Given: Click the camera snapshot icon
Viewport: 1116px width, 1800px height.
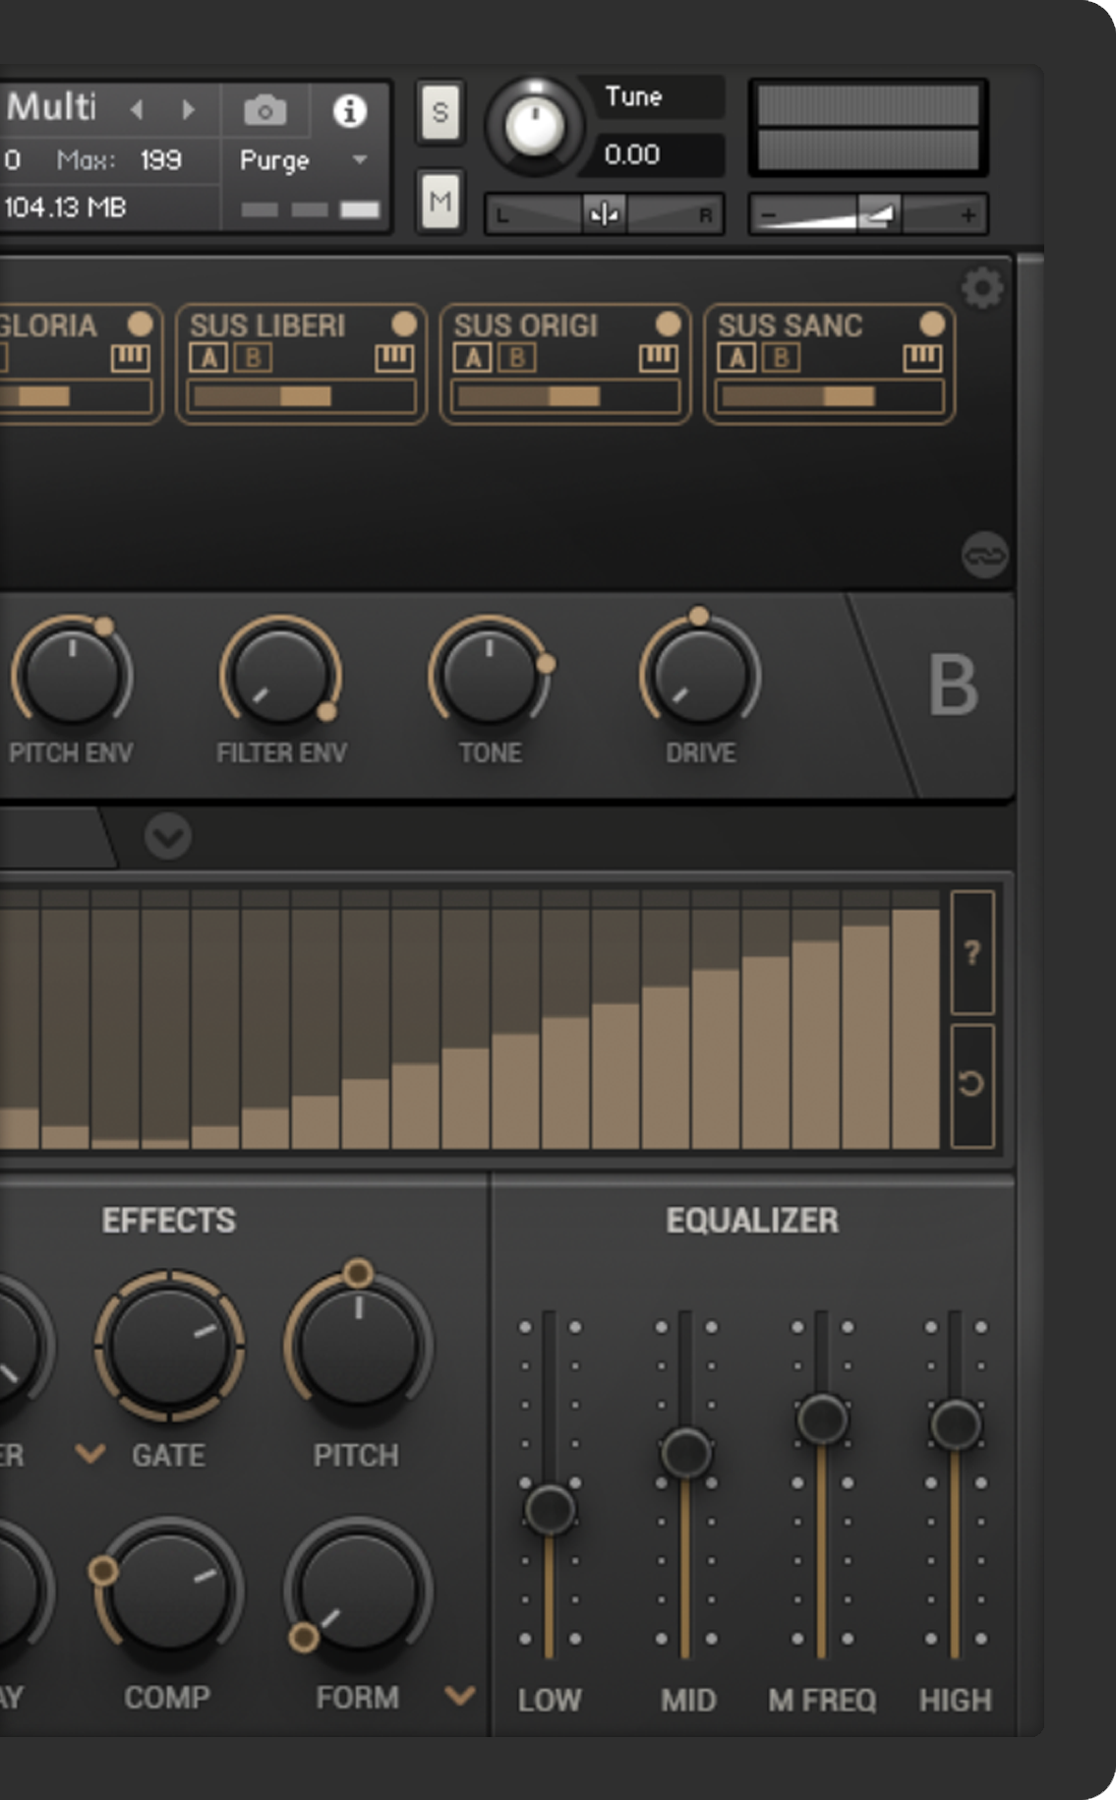Looking at the screenshot, I should (264, 111).
